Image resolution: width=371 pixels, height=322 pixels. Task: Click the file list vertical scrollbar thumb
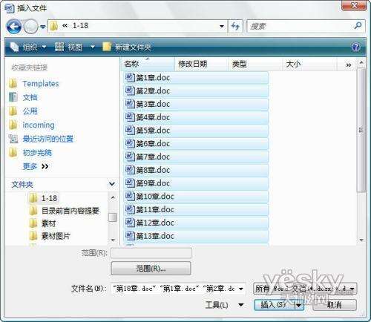361,131
